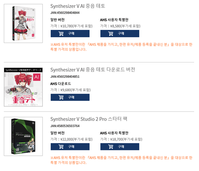Click the ¥22,000 price text

point(71,139)
